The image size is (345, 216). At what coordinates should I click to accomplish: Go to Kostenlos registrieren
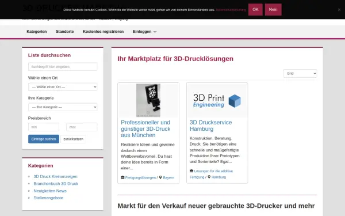click(x=103, y=32)
